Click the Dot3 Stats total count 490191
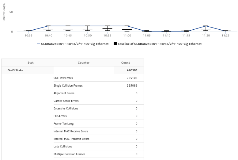 click(131, 70)
